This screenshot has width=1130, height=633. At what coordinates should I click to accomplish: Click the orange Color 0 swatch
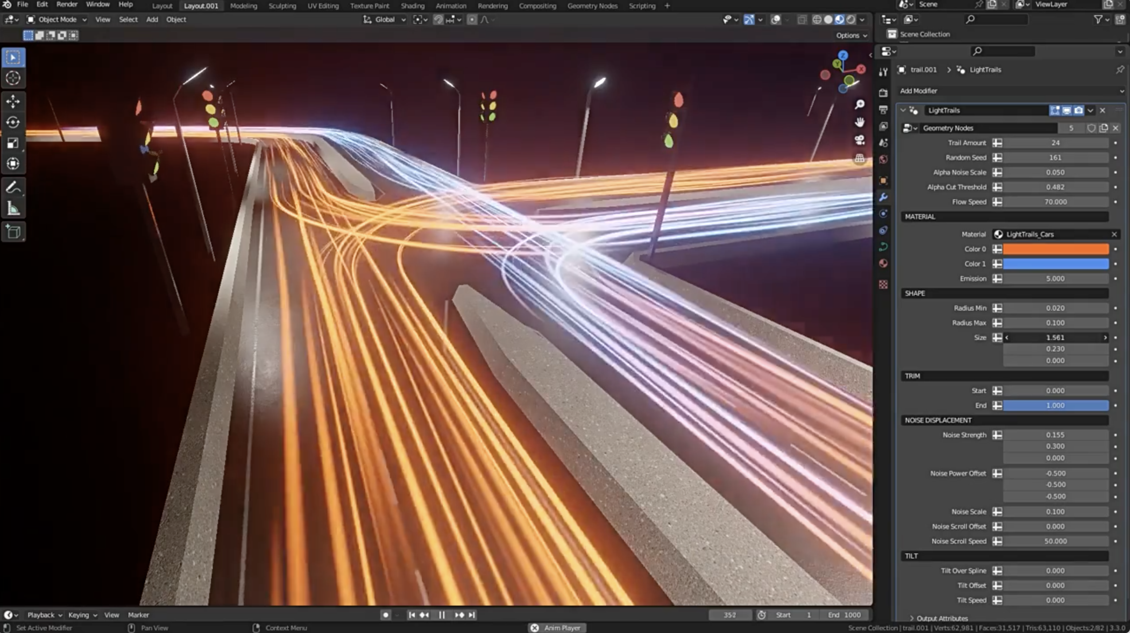click(x=1055, y=249)
